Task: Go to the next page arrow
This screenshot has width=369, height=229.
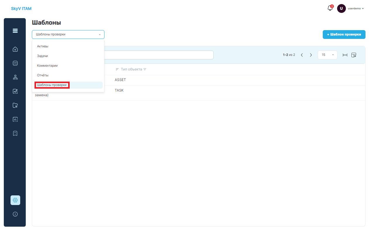Action: (x=311, y=55)
